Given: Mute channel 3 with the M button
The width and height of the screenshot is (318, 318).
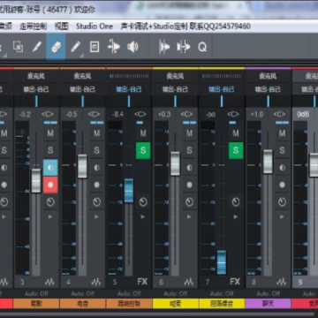Looking at the screenshot, I should [50, 133].
